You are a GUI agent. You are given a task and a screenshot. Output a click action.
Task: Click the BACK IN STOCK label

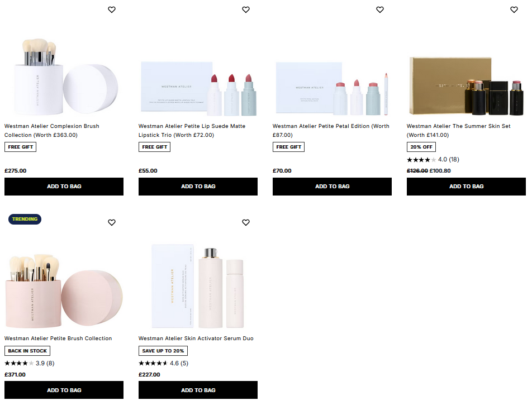point(27,350)
